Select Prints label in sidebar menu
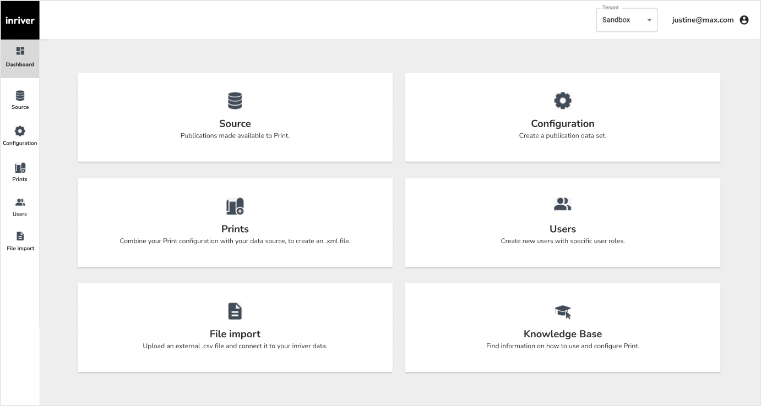Image resolution: width=761 pixels, height=406 pixels. click(x=20, y=179)
